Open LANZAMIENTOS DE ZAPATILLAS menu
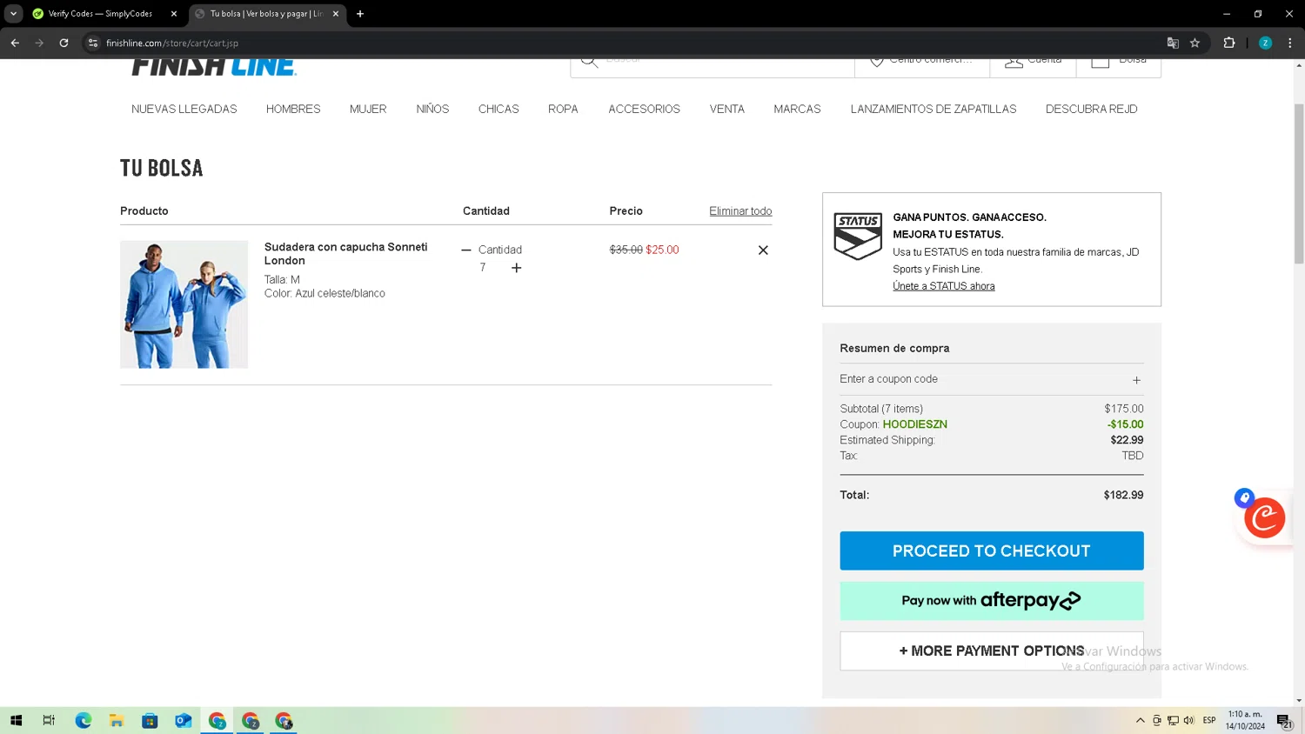This screenshot has height=734, width=1305. coord(934,109)
